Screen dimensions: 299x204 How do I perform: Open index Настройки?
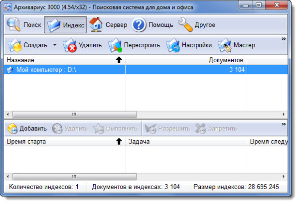189,45
